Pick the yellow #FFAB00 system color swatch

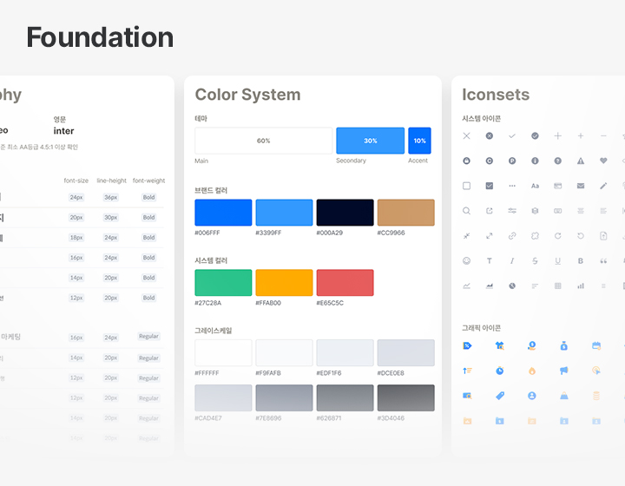click(x=284, y=283)
